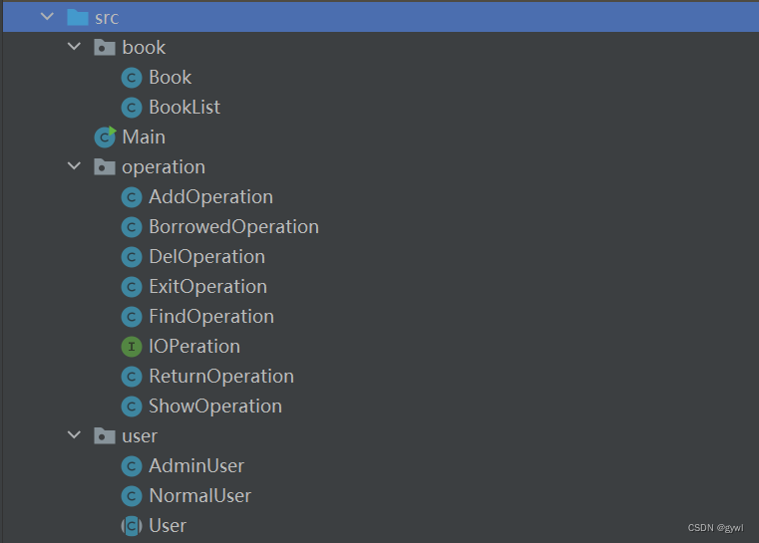Select the AdminUser class name
Screen dimensions: 759x543
(x=196, y=466)
